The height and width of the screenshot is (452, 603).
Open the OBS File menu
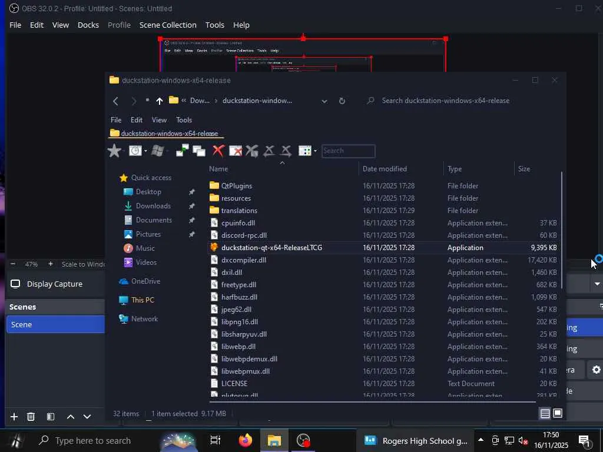(x=15, y=25)
